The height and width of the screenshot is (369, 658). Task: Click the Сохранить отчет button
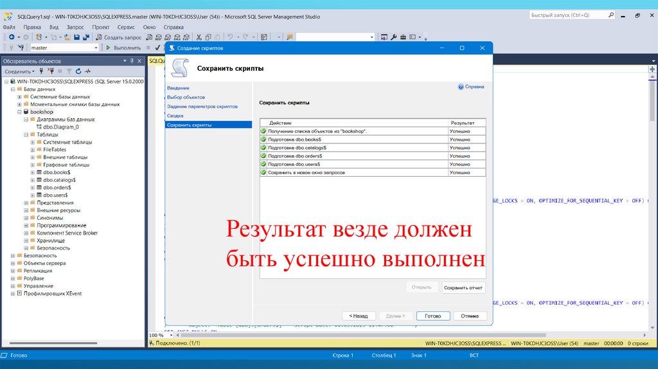463,287
